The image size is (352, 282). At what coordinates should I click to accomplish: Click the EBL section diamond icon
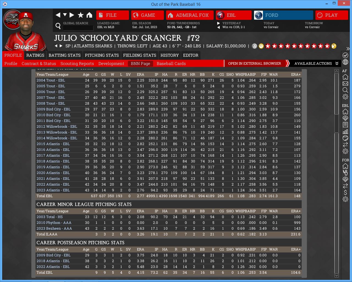click(x=345, y=118)
